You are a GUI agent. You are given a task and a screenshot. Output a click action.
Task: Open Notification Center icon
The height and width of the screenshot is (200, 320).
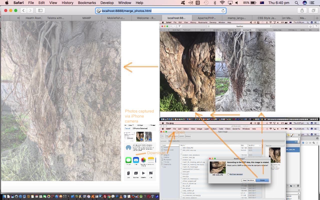312,3
